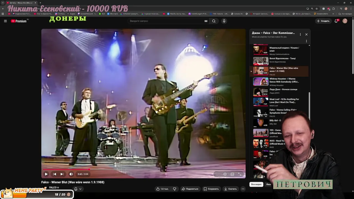Select the Все видео filter chip
Image resolution: width=354 pixels, height=199 pixels.
256,184
